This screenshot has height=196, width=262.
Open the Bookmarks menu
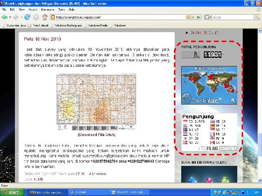coord(48,9)
